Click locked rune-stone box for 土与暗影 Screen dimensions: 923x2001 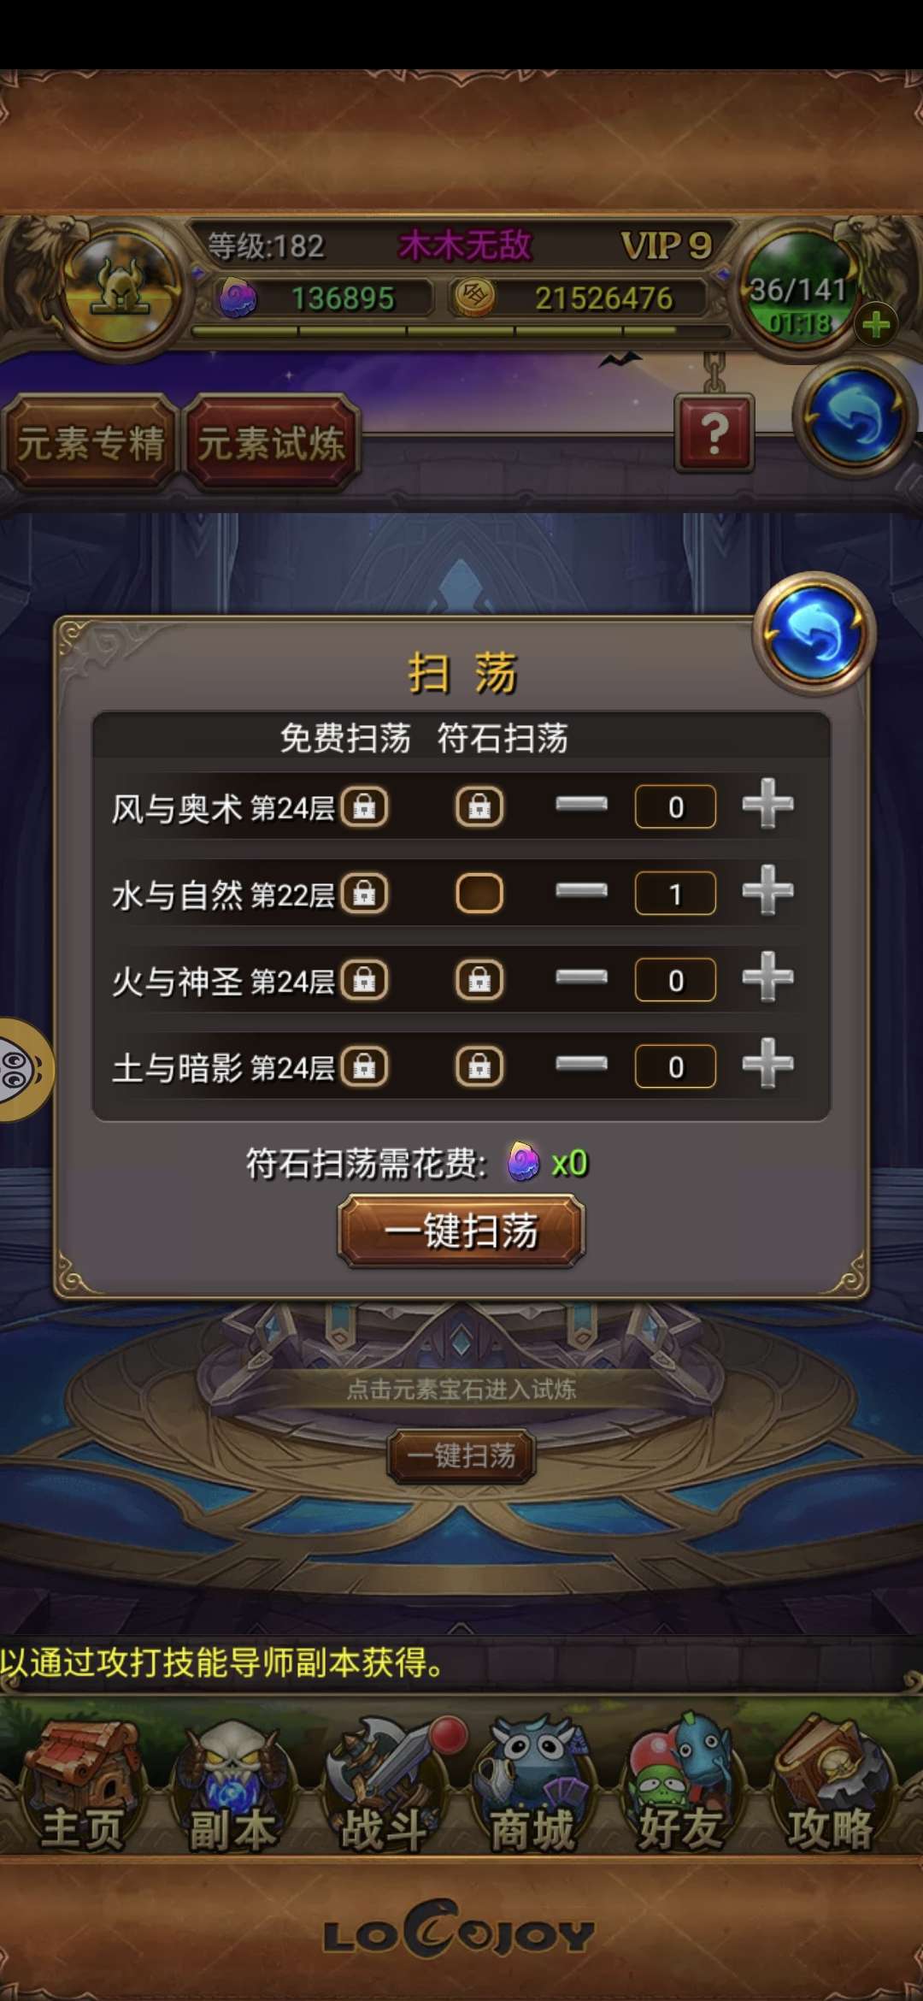479,1066
